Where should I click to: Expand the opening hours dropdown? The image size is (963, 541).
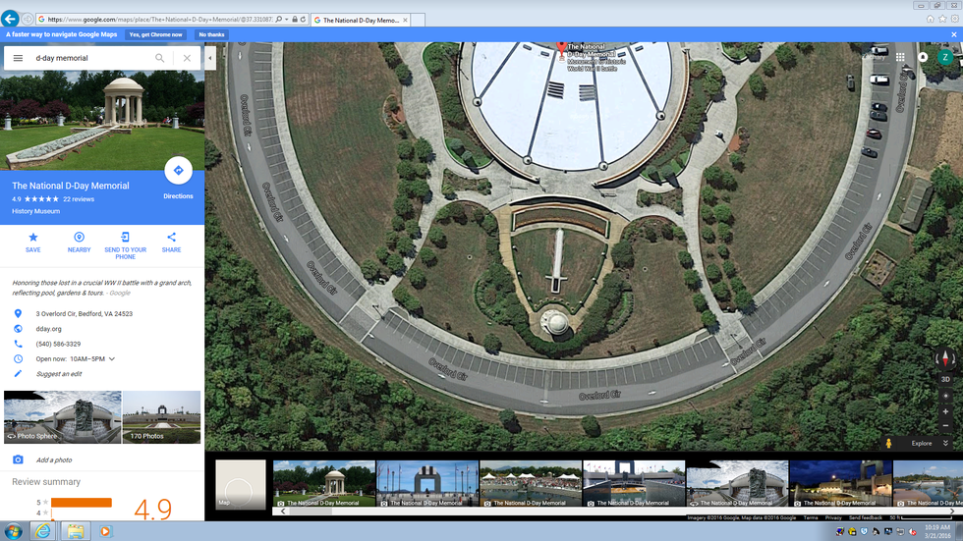(112, 359)
